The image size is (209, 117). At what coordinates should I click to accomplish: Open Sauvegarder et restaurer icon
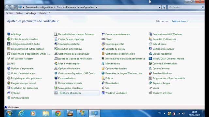56,88
